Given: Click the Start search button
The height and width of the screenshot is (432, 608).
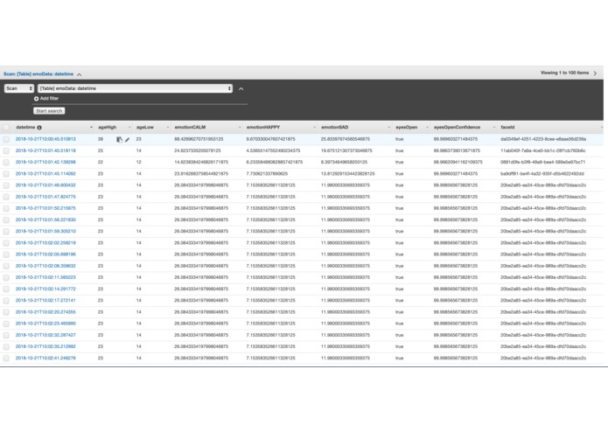Looking at the screenshot, I should 49,111.
